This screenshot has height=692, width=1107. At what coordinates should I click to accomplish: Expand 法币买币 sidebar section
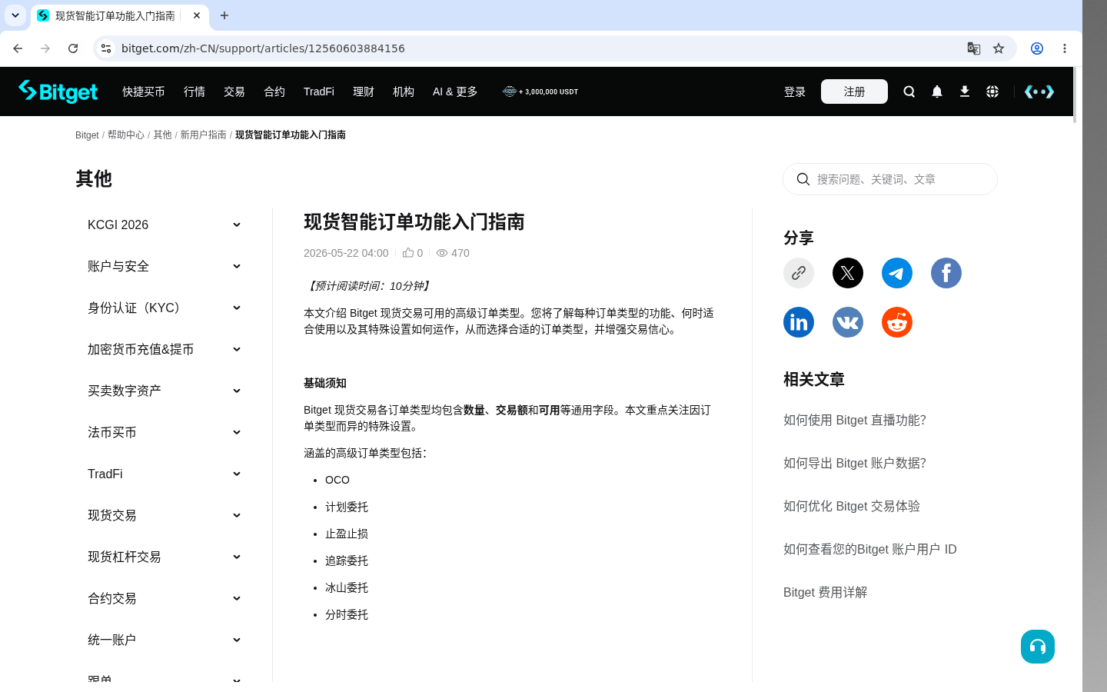[165, 432]
